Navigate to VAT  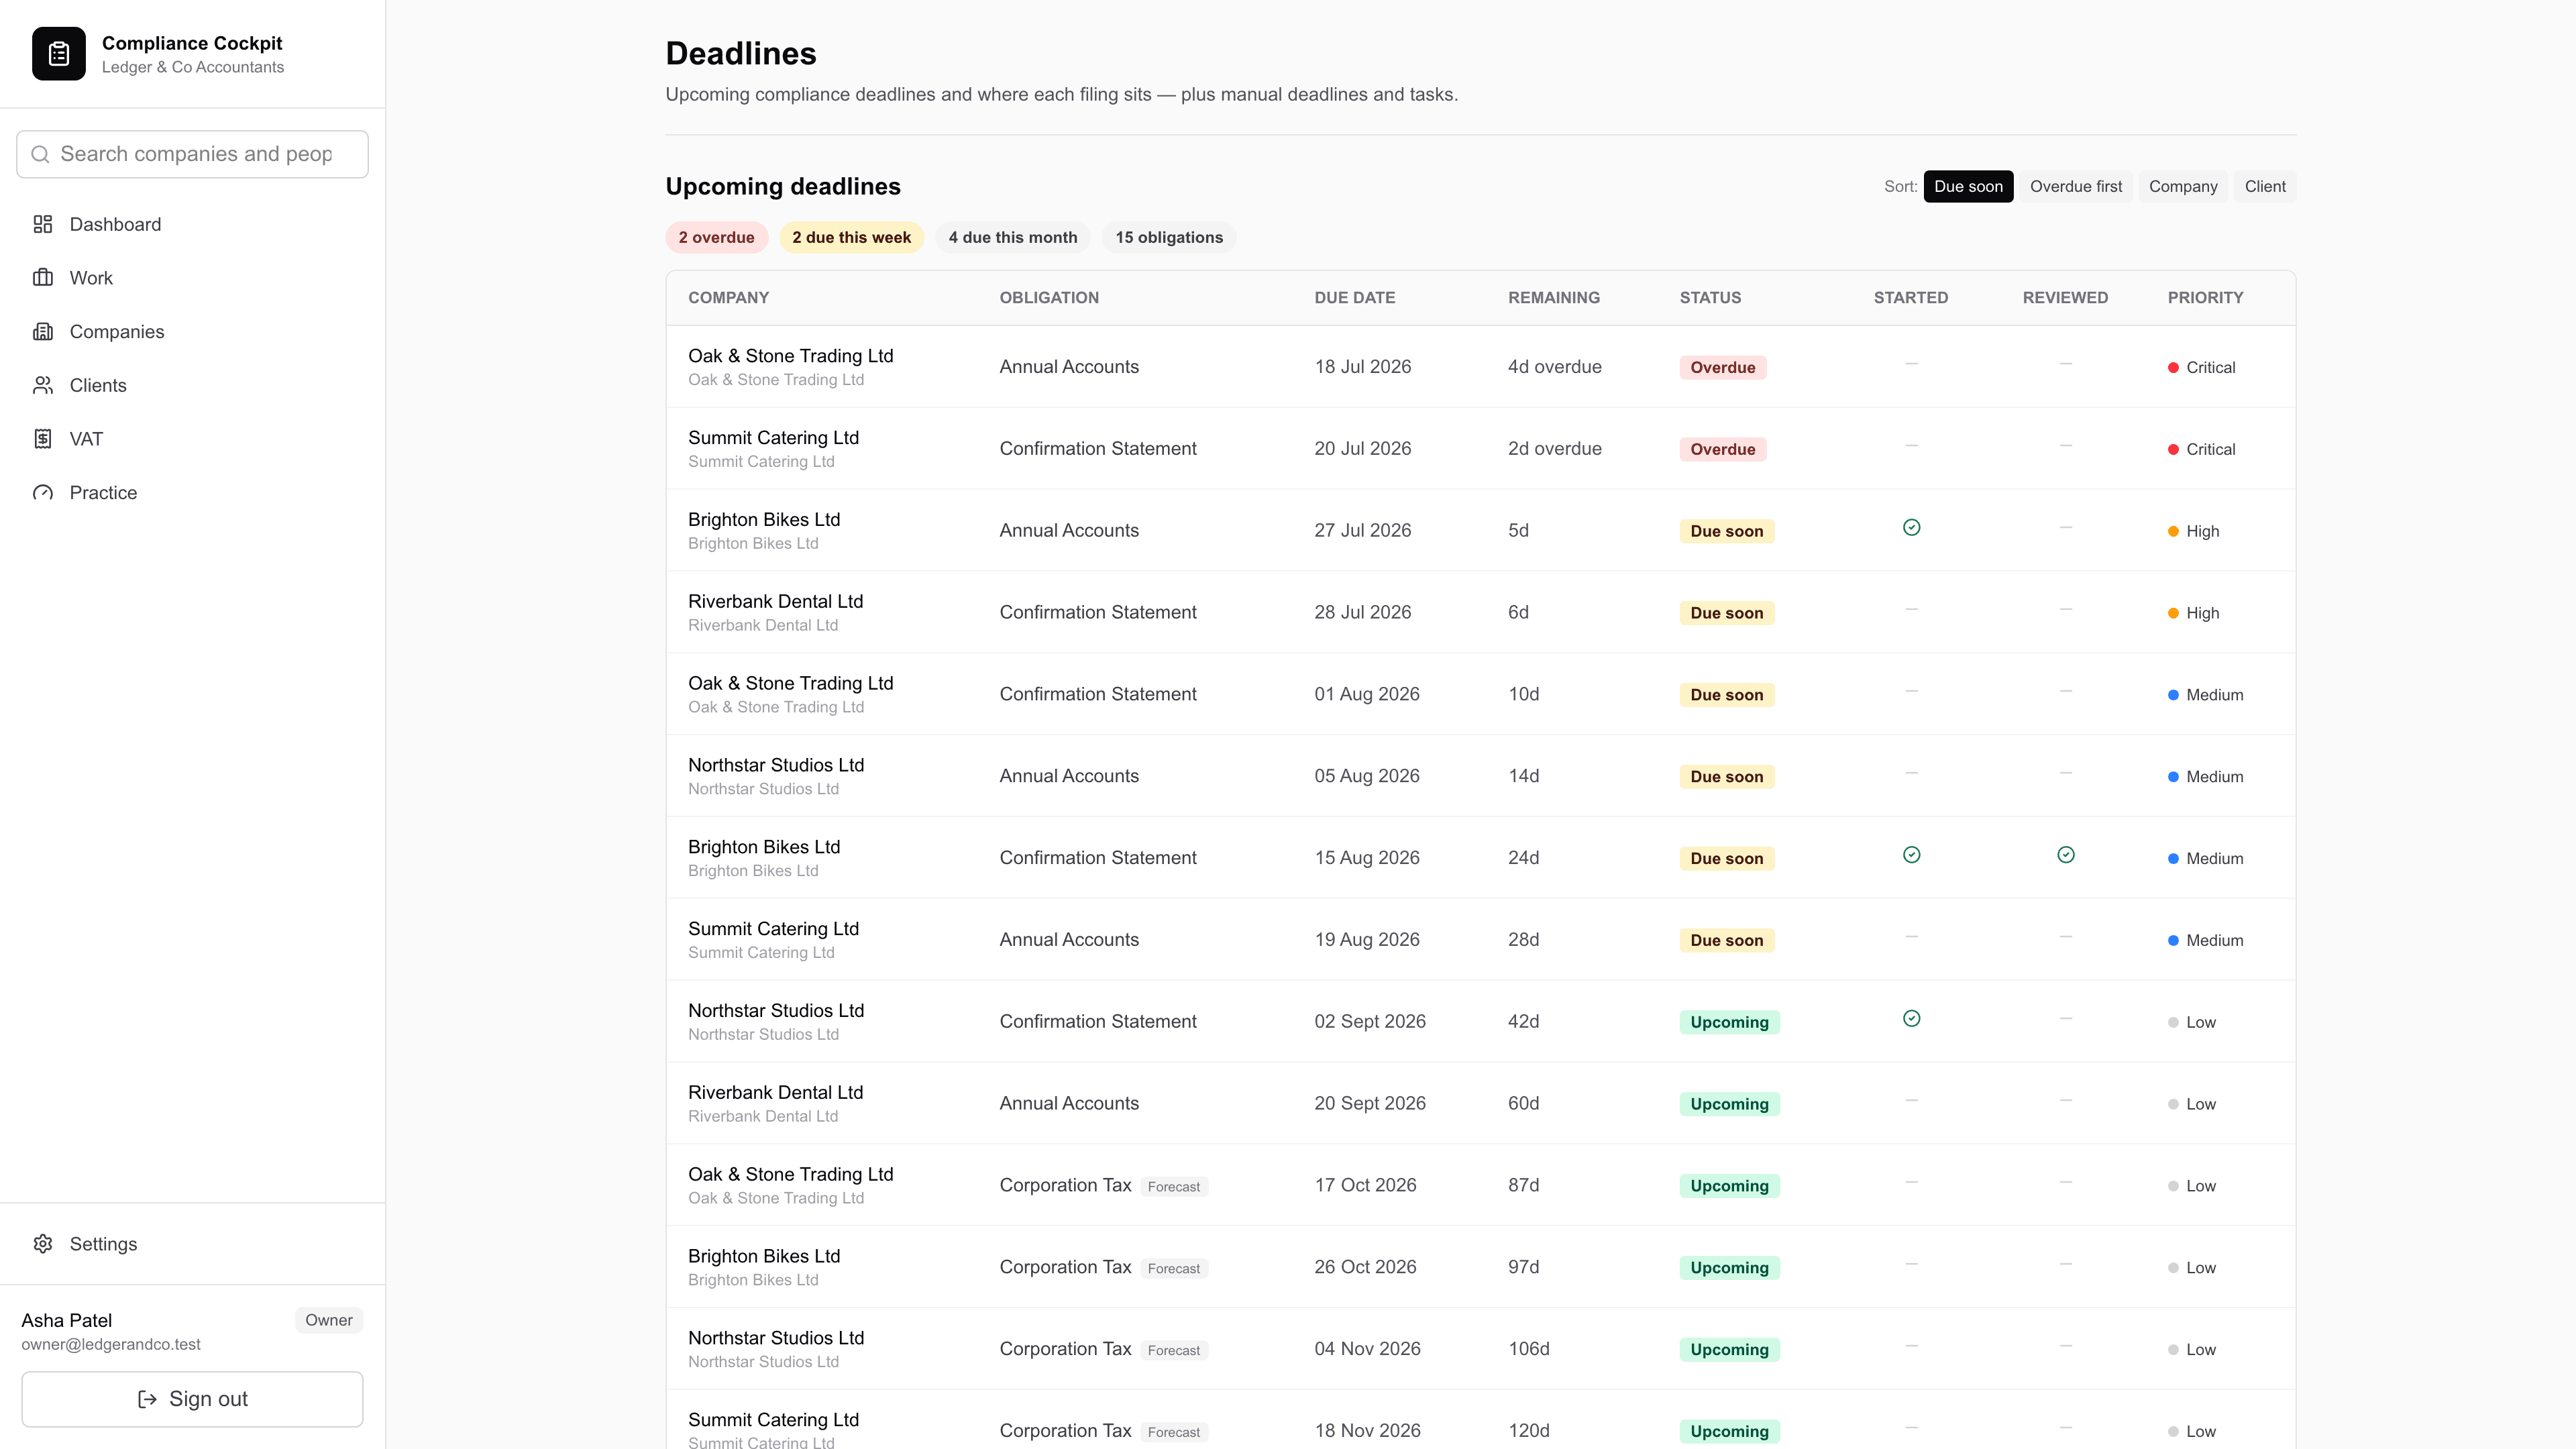[x=192, y=439]
